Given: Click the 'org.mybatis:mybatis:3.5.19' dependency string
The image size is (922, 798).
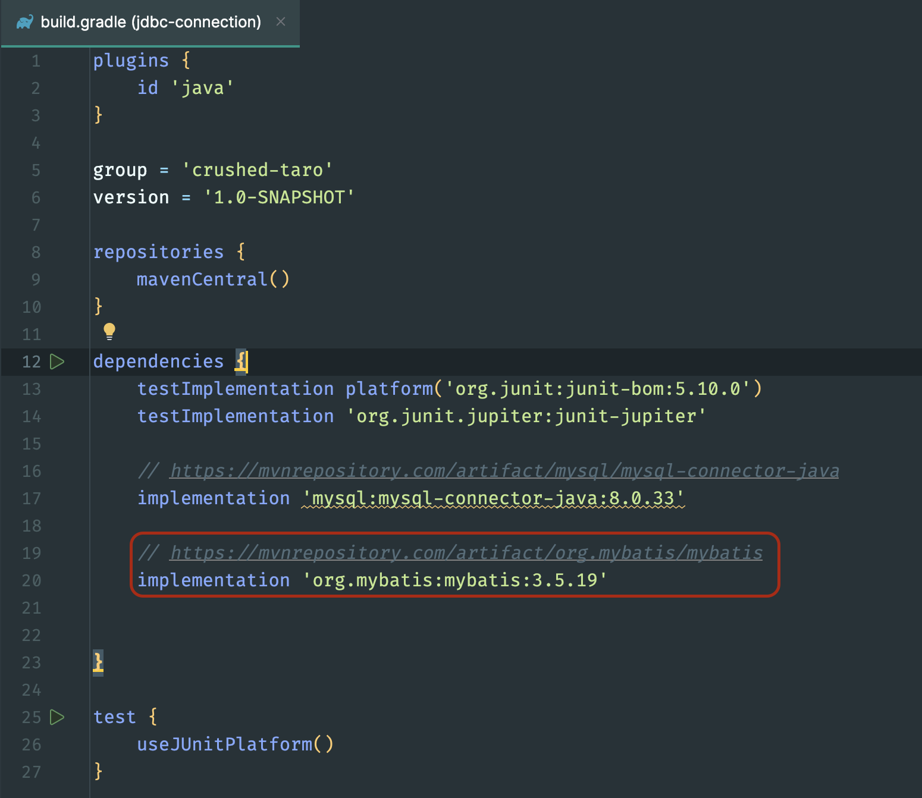Looking at the screenshot, I should [455, 580].
